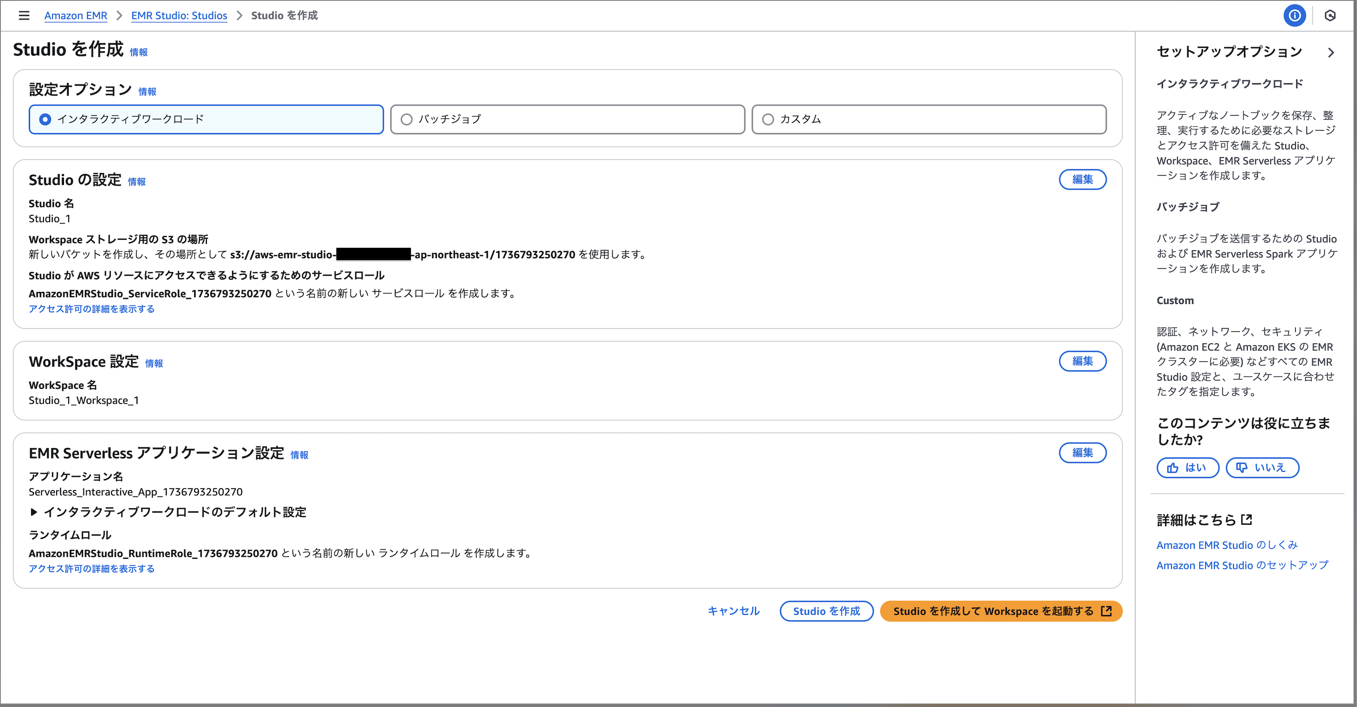Go to EMR Studio: Studios breadcrumb

pyautogui.click(x=179, y=16)
